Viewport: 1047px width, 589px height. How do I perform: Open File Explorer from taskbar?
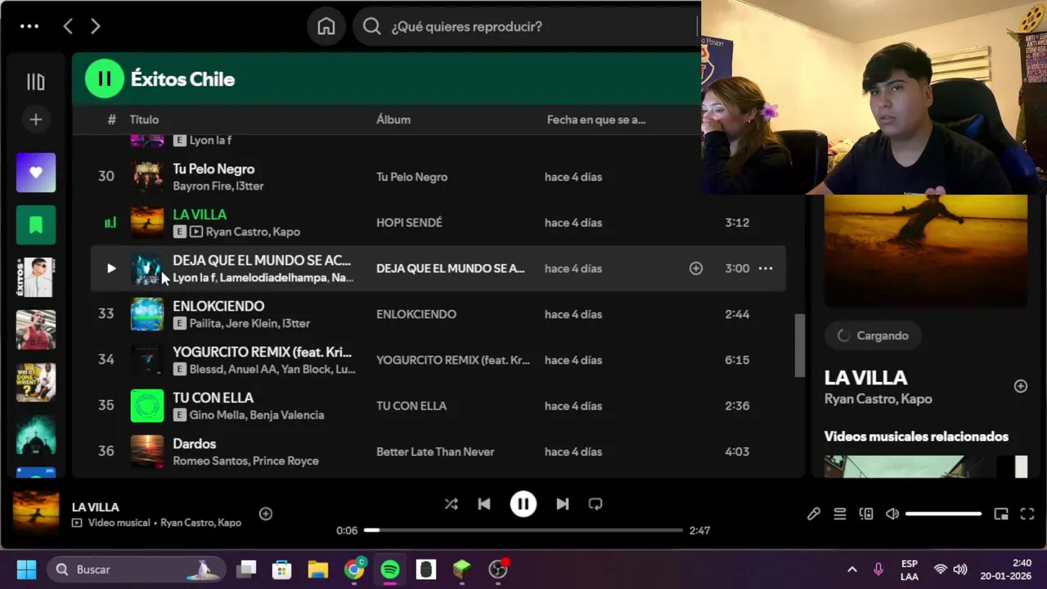(318, 569)
